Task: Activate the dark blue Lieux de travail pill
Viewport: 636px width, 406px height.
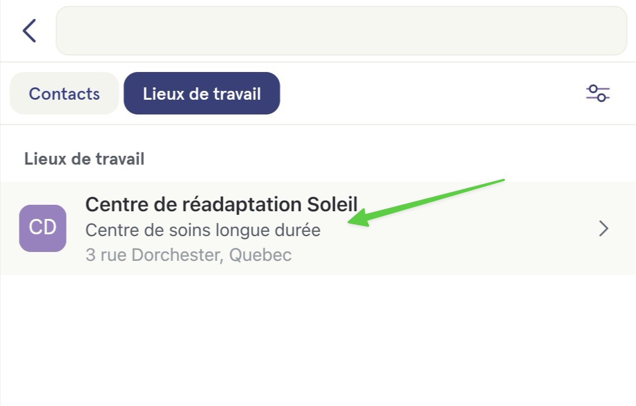Action: [202, 93]
